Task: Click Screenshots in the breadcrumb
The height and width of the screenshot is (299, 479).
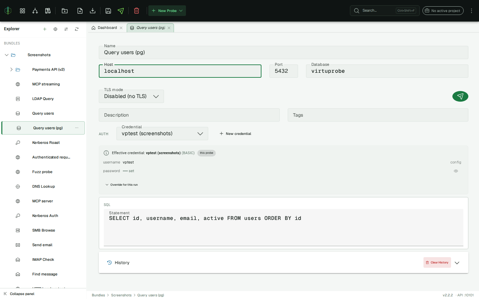Action: click(x=121, y=295)
